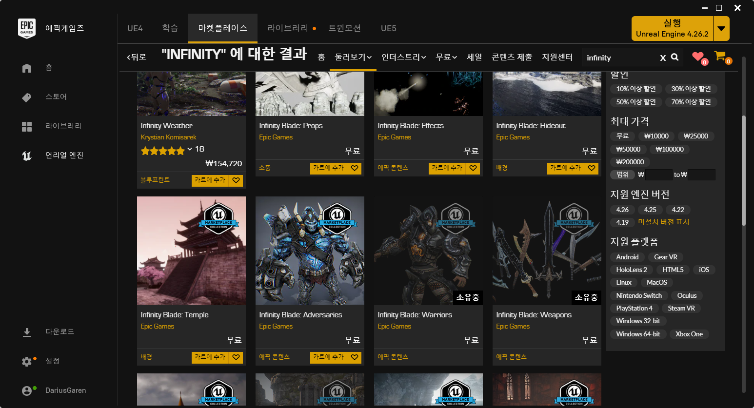Open the Home icon in sidebar
The height and width of the screenshot is (408, 754).
click(27, 68)
